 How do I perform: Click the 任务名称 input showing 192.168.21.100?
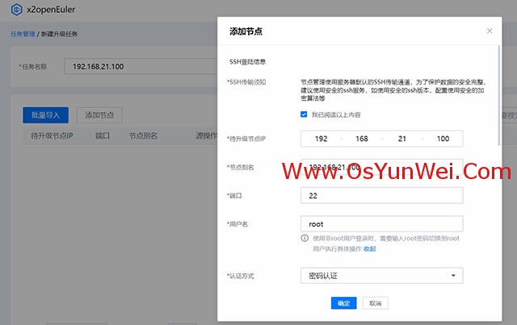141,66
